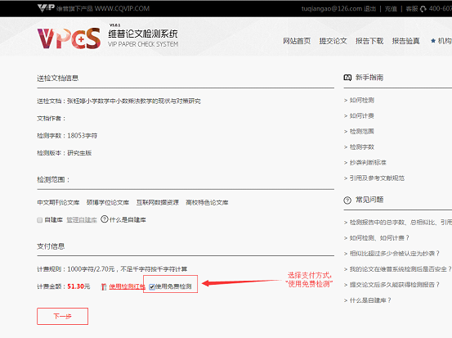Image resolution: width=452 pixels, height=338 pixels.
Task: Open FAQ 什么是自建库？ in sidebar
Action: [370, 300]
